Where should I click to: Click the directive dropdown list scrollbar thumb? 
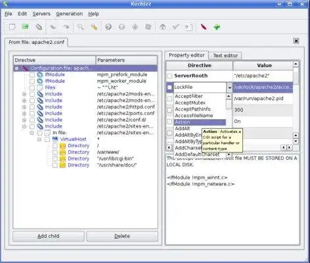click(x=229, y=104)
